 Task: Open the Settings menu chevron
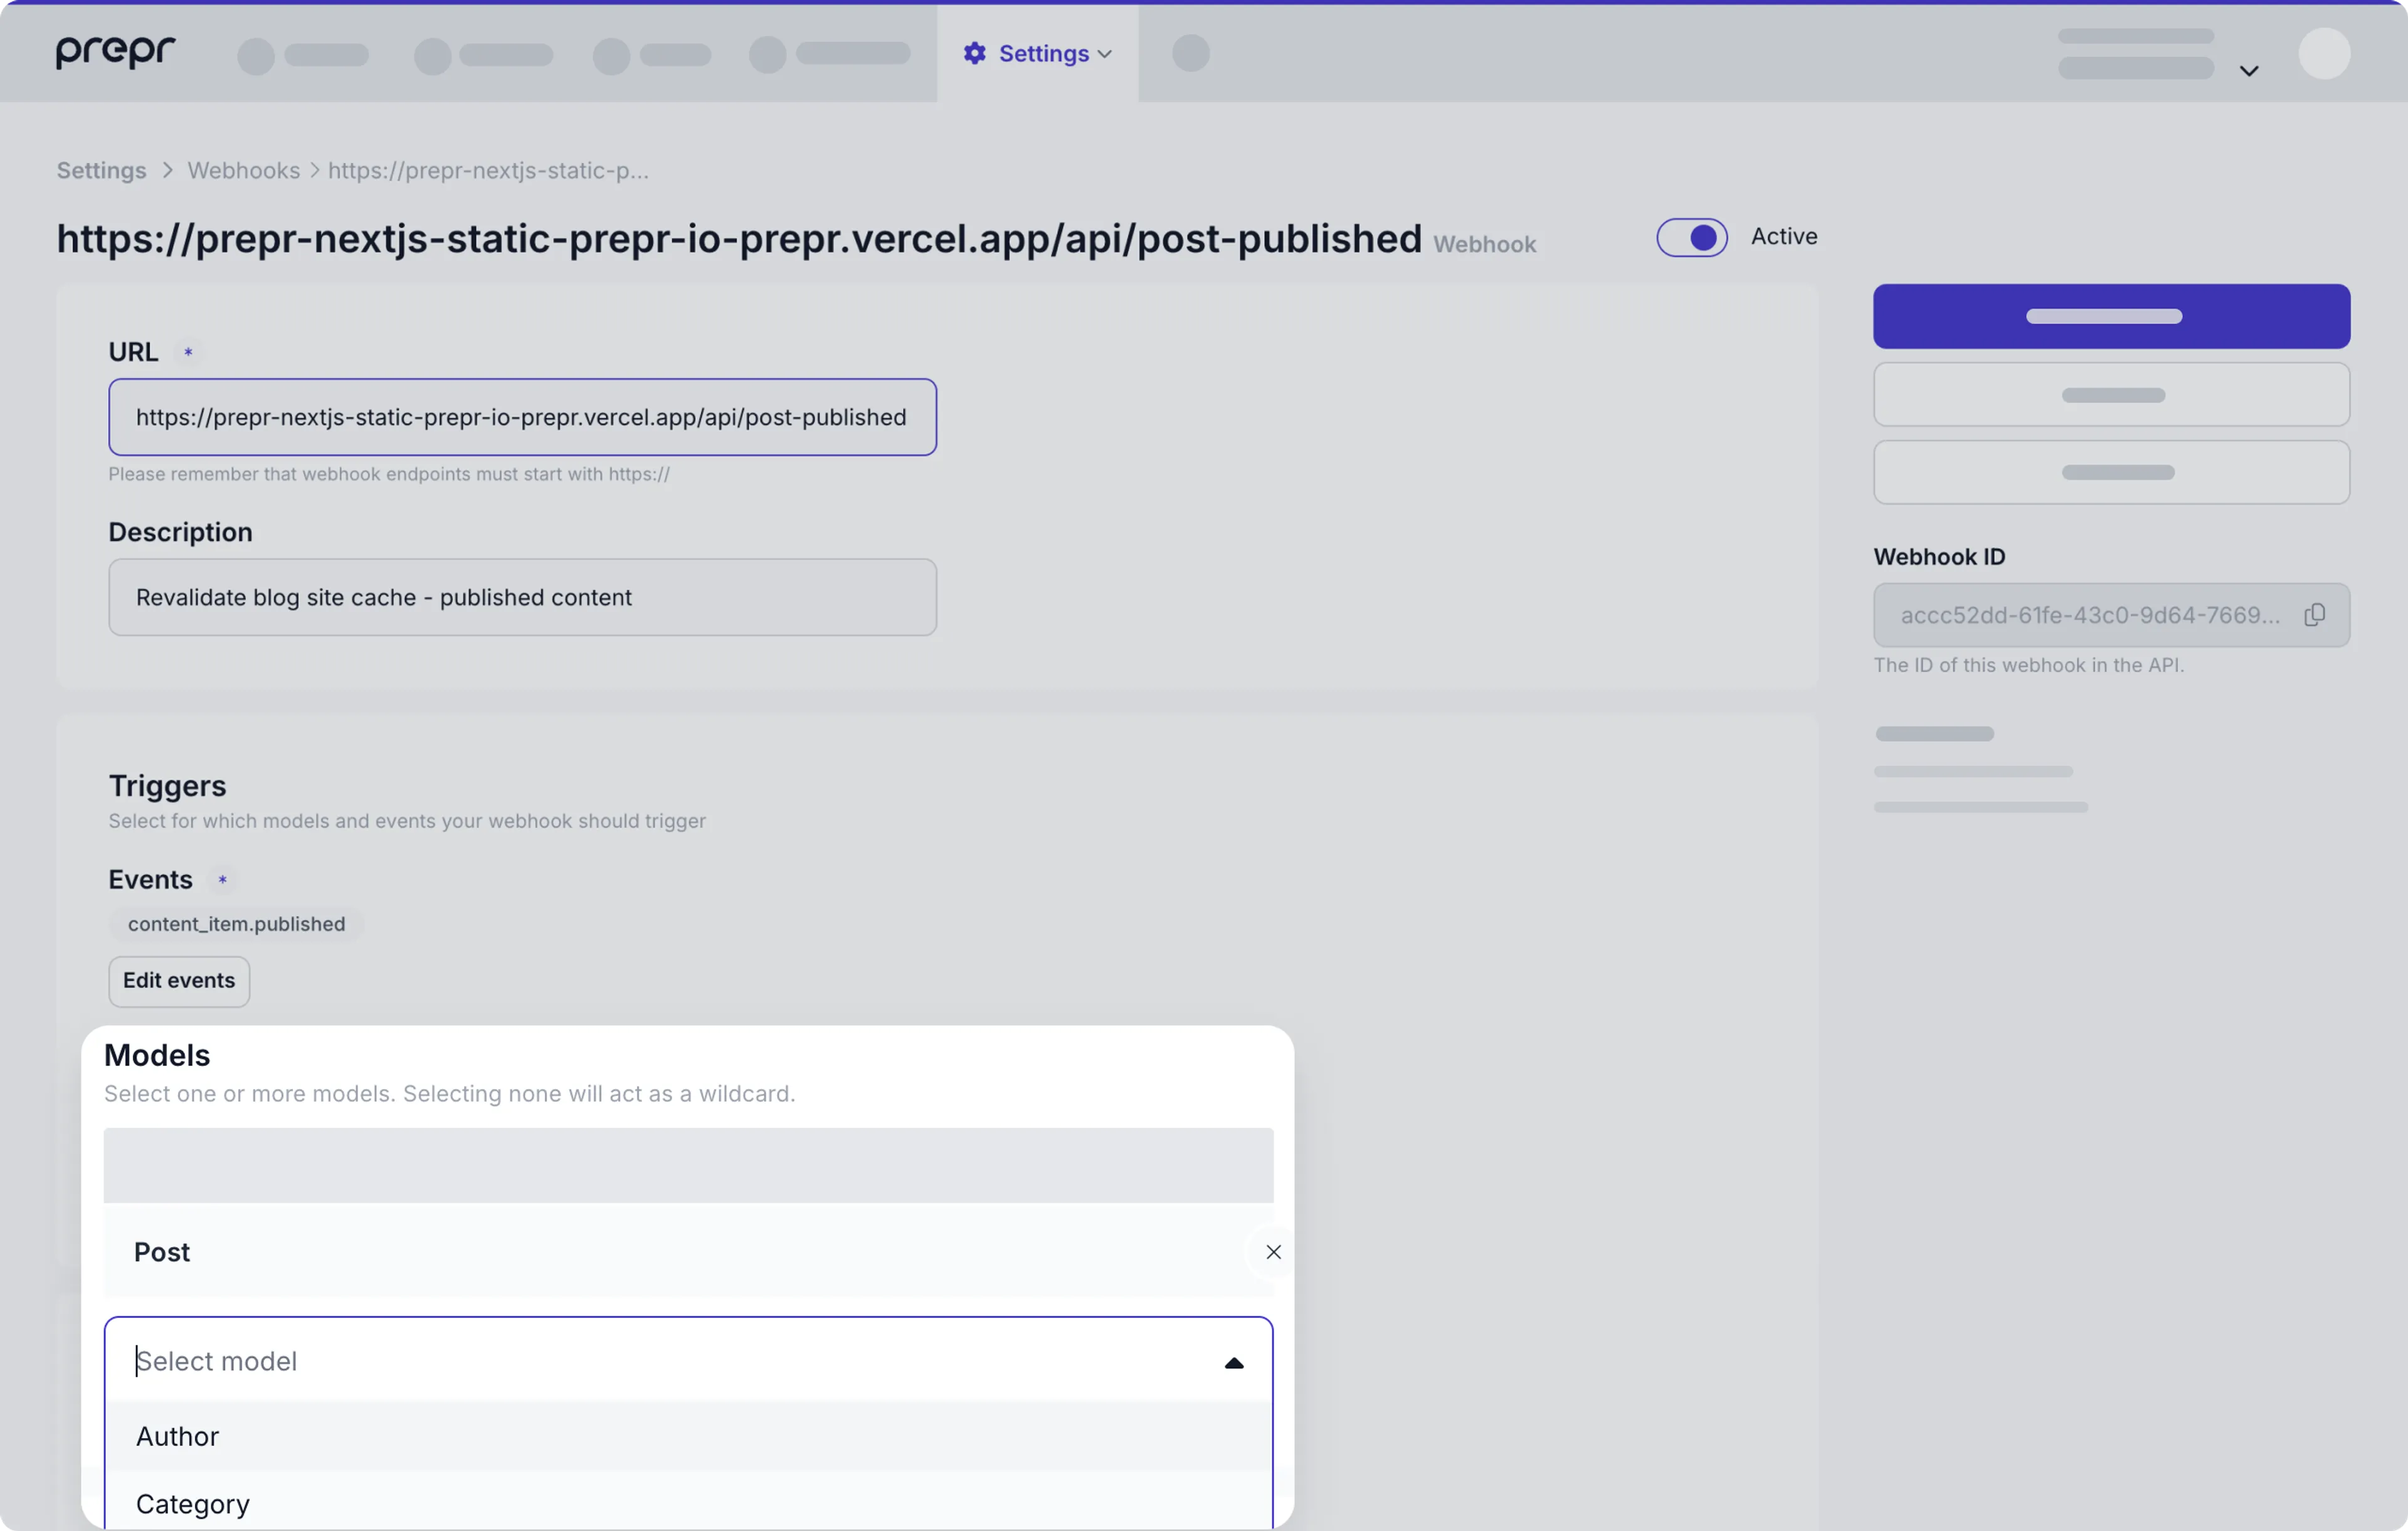click(x=1105, y=53)
